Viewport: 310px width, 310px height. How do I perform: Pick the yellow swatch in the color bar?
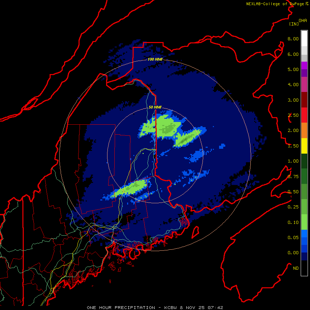pyautogui.click(x=304, y=146)
